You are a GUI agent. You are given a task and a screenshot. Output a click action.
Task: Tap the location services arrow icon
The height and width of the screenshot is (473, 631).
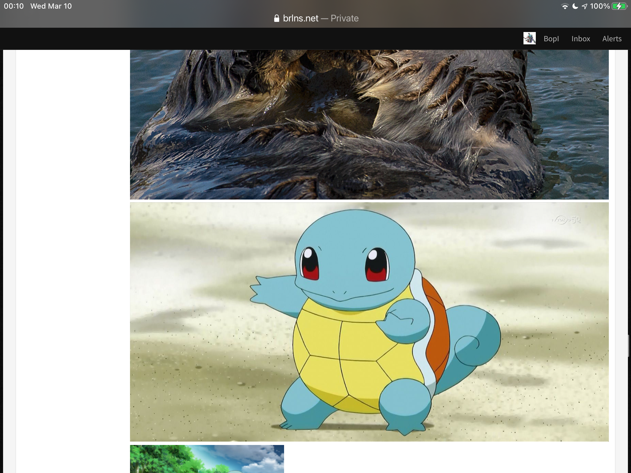point(584,6)
